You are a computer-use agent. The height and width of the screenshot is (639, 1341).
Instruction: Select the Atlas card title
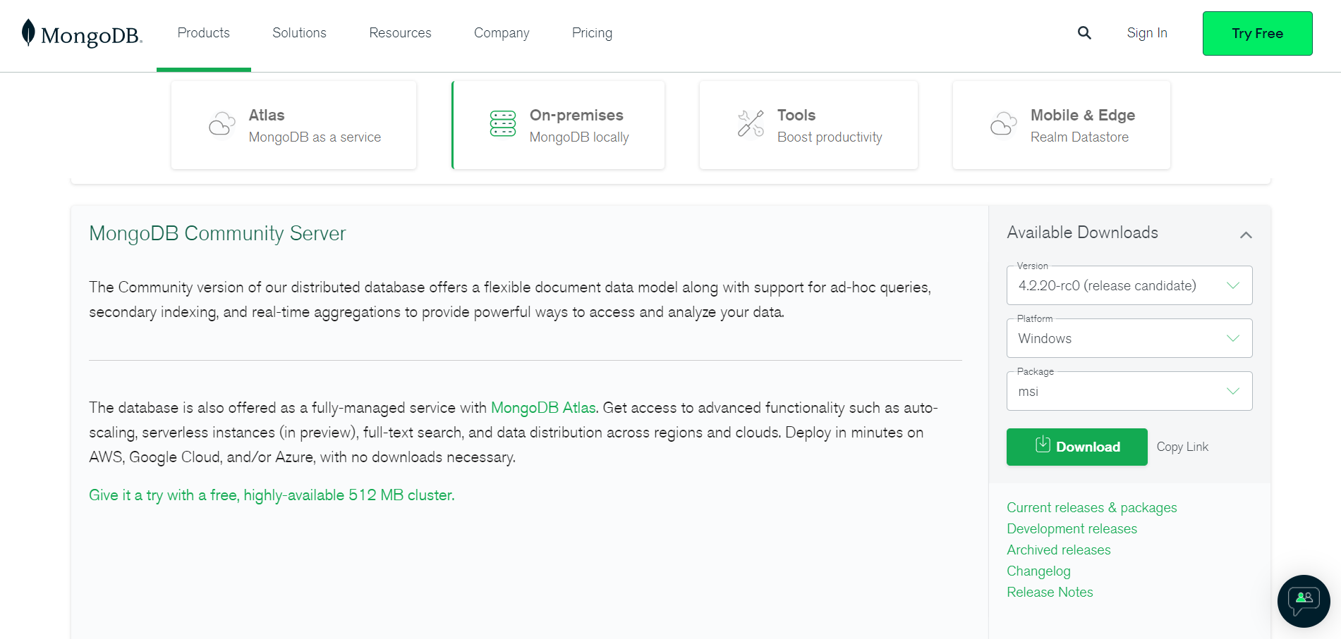coord(267,115)
